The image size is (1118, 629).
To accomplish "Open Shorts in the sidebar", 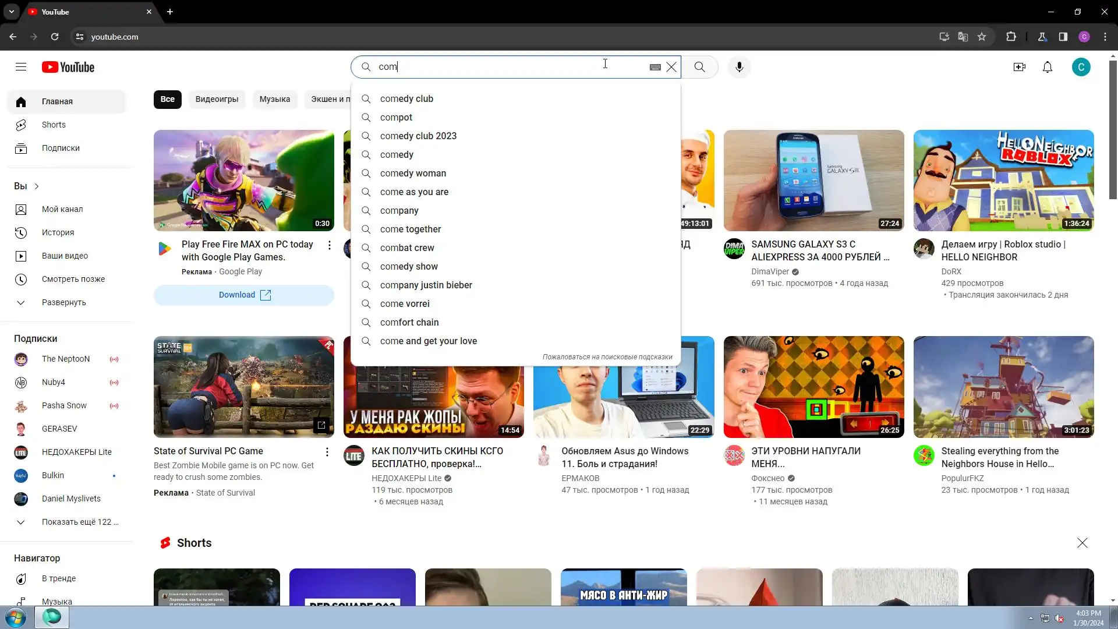I will tap(54, 125).
